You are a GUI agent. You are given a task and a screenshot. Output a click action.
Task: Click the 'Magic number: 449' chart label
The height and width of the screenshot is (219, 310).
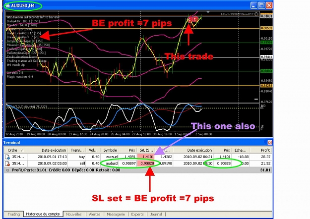(x=20, y=77)
